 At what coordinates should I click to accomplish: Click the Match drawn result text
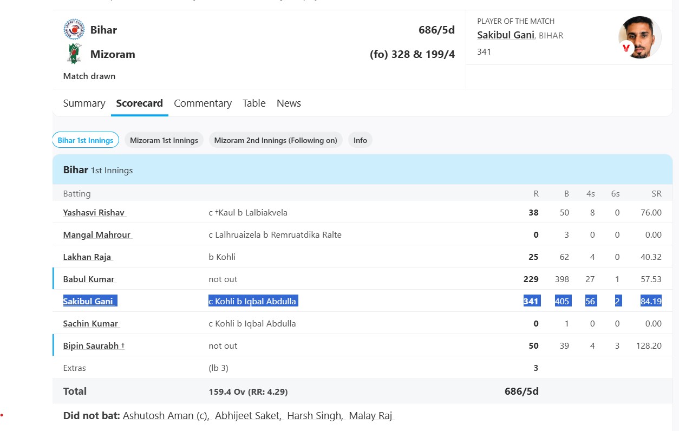pyautogui.click(x=89, y=76)
